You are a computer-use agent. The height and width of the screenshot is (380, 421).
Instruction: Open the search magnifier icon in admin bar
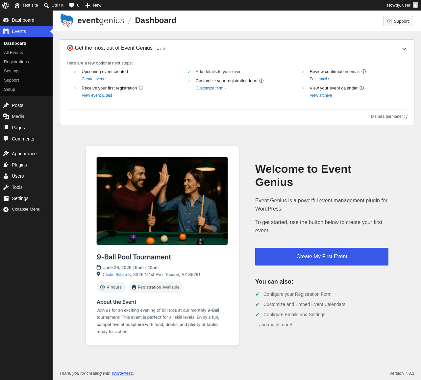pos(46,5)
